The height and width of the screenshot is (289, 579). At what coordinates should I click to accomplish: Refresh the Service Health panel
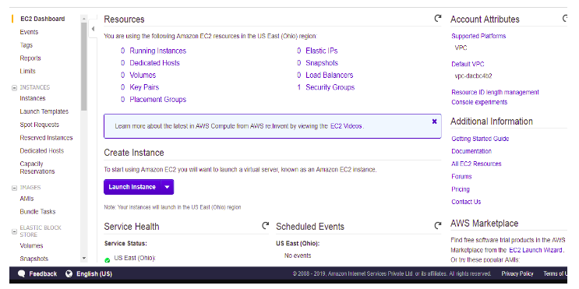pyautogui.click(x=265, y=226)
